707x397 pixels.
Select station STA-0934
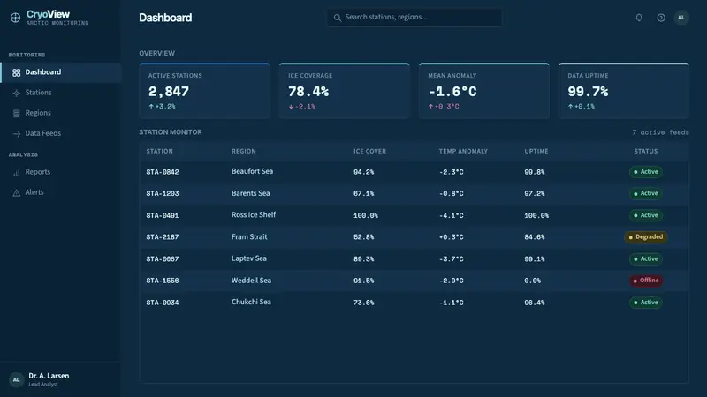coord(163,303)
